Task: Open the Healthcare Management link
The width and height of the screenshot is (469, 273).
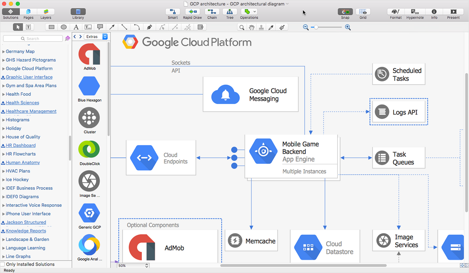Action: (31, 111)
